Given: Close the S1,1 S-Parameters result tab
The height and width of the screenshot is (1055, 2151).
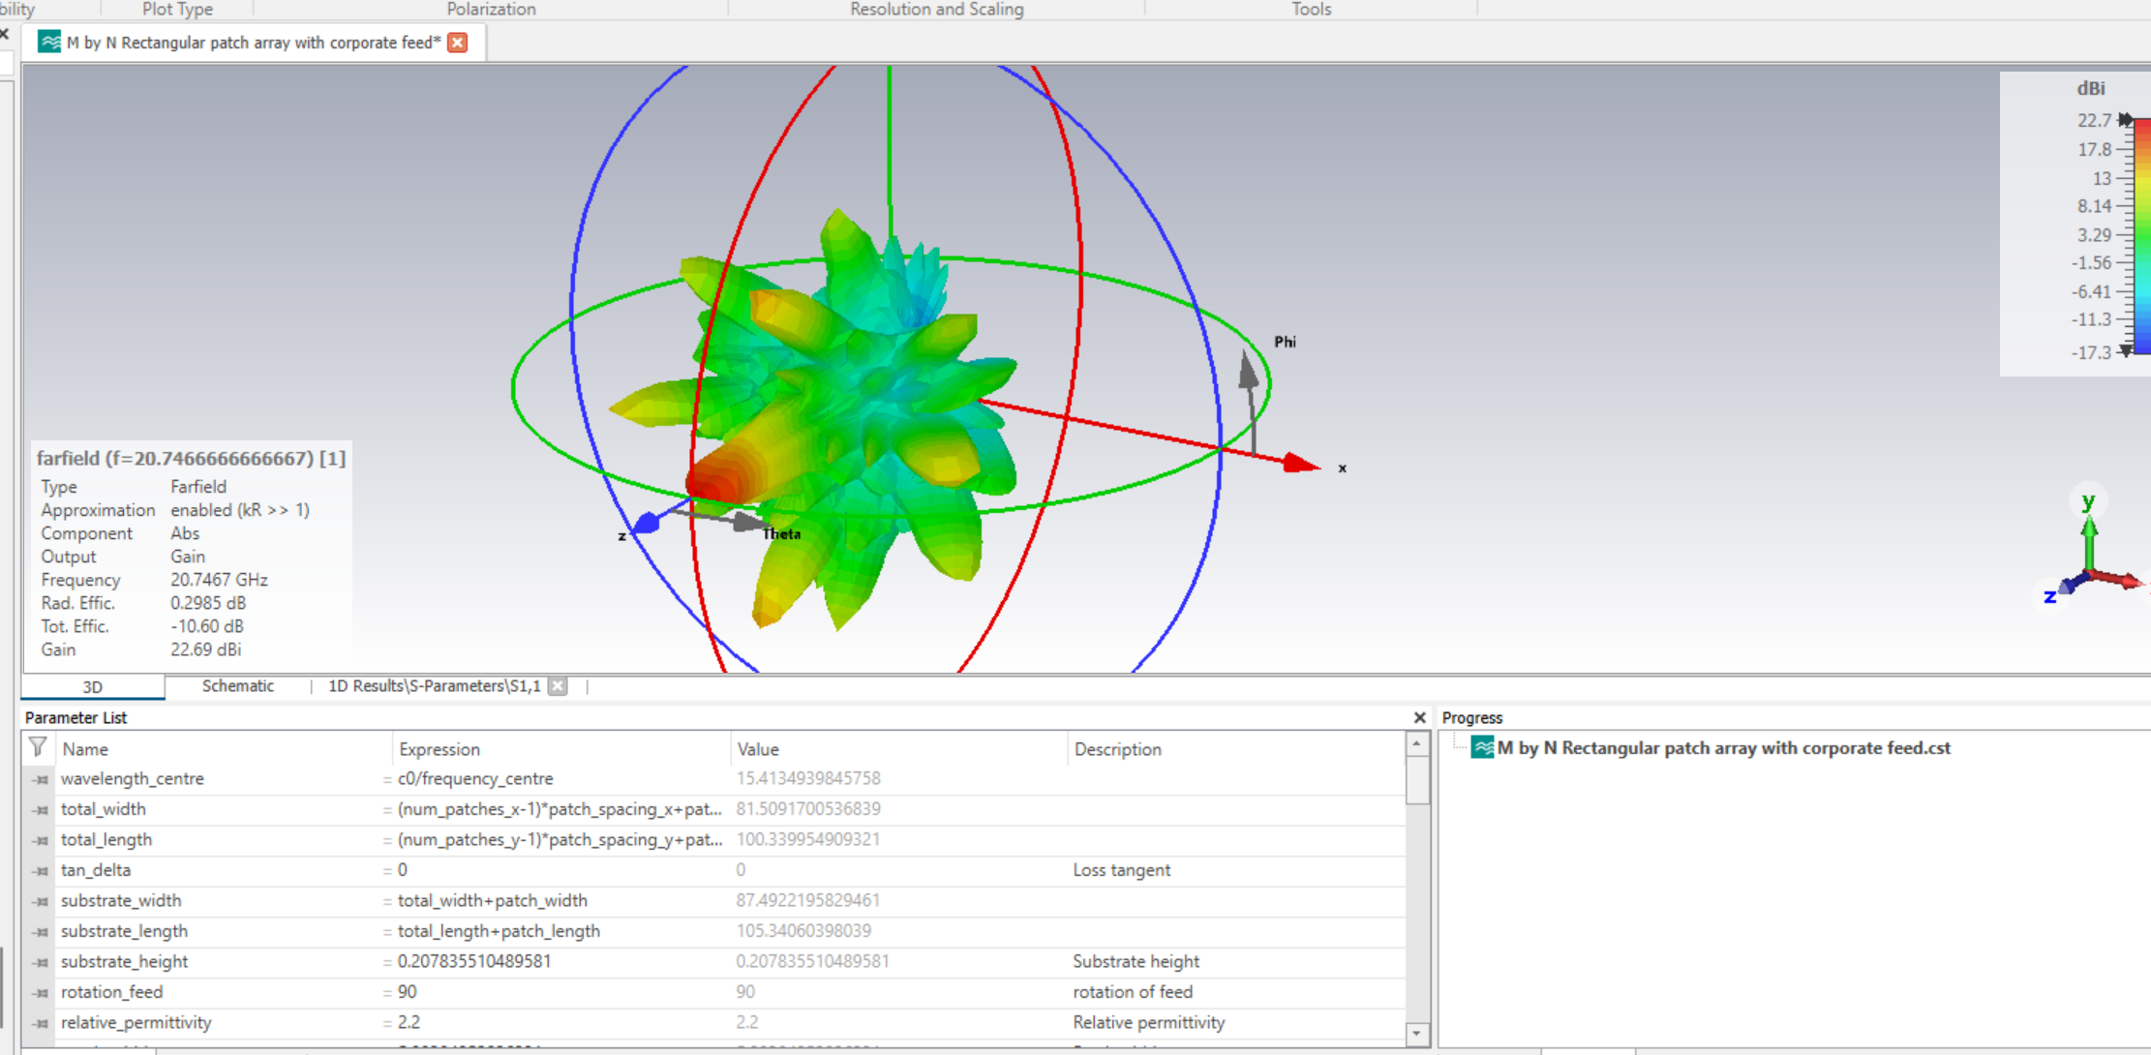Looking at the screenshot, I should point(558,686).
